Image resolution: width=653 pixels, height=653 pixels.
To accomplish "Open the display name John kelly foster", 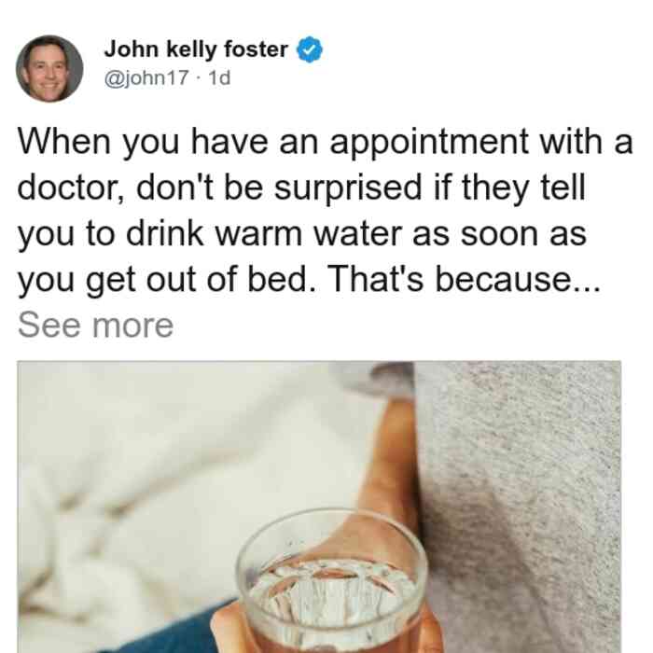I will [196, 49].
